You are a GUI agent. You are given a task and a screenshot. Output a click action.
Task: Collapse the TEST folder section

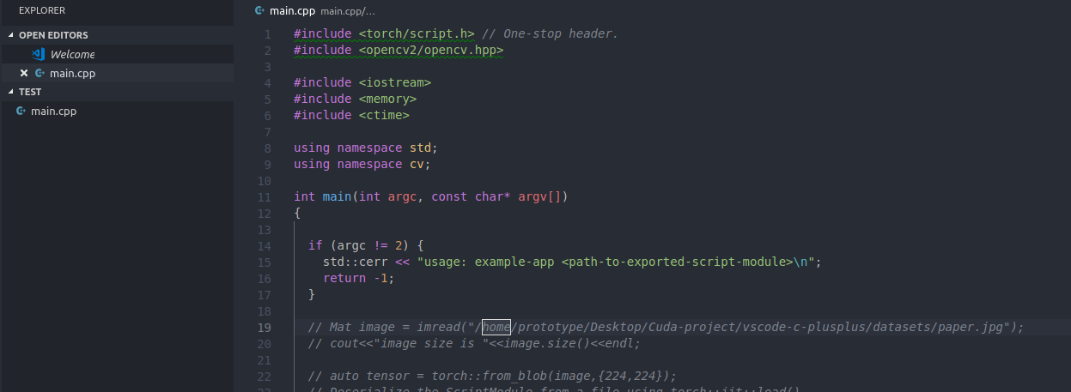tap(11, 92)
